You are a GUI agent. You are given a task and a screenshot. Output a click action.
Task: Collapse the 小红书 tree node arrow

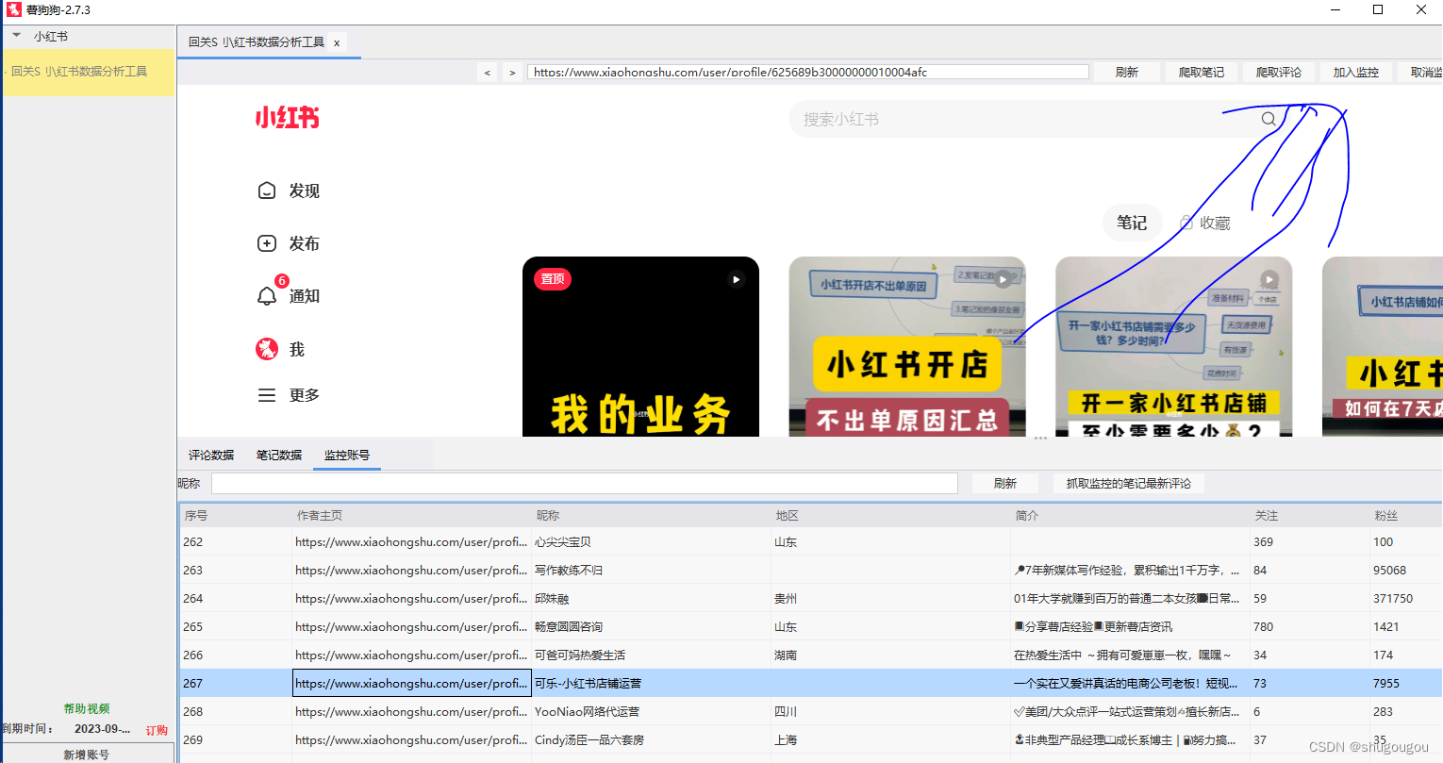tap(17, 36)
